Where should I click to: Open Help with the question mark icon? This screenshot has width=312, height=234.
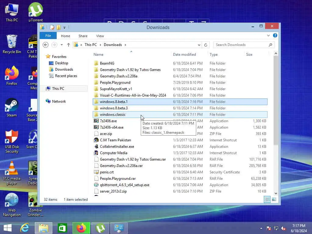pos(275,35)
